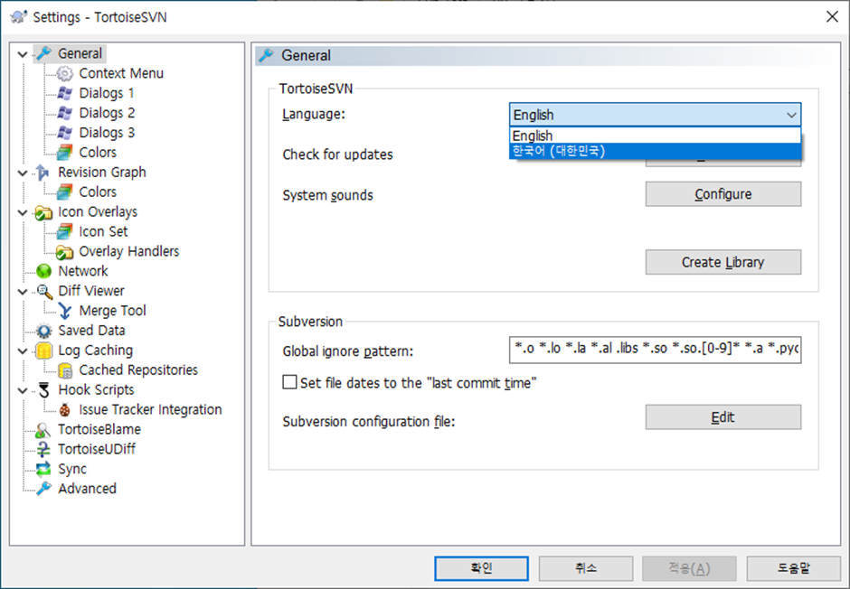Open Context Menu settings page
This screenshot has height=589, width=850.
click(x=121, y=73)
